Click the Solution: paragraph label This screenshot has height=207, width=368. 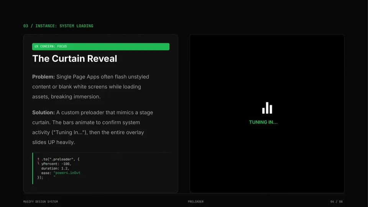[x=43, y=112]
